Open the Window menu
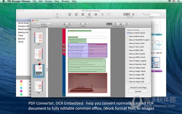This screenshot has height=114, width=182. point(65,1)
